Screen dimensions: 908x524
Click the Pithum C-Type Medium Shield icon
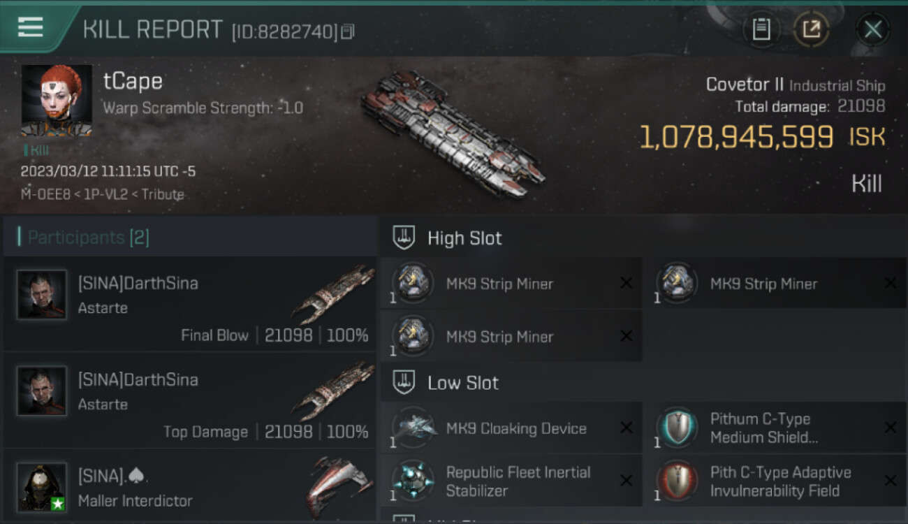[x=677, y=428]
